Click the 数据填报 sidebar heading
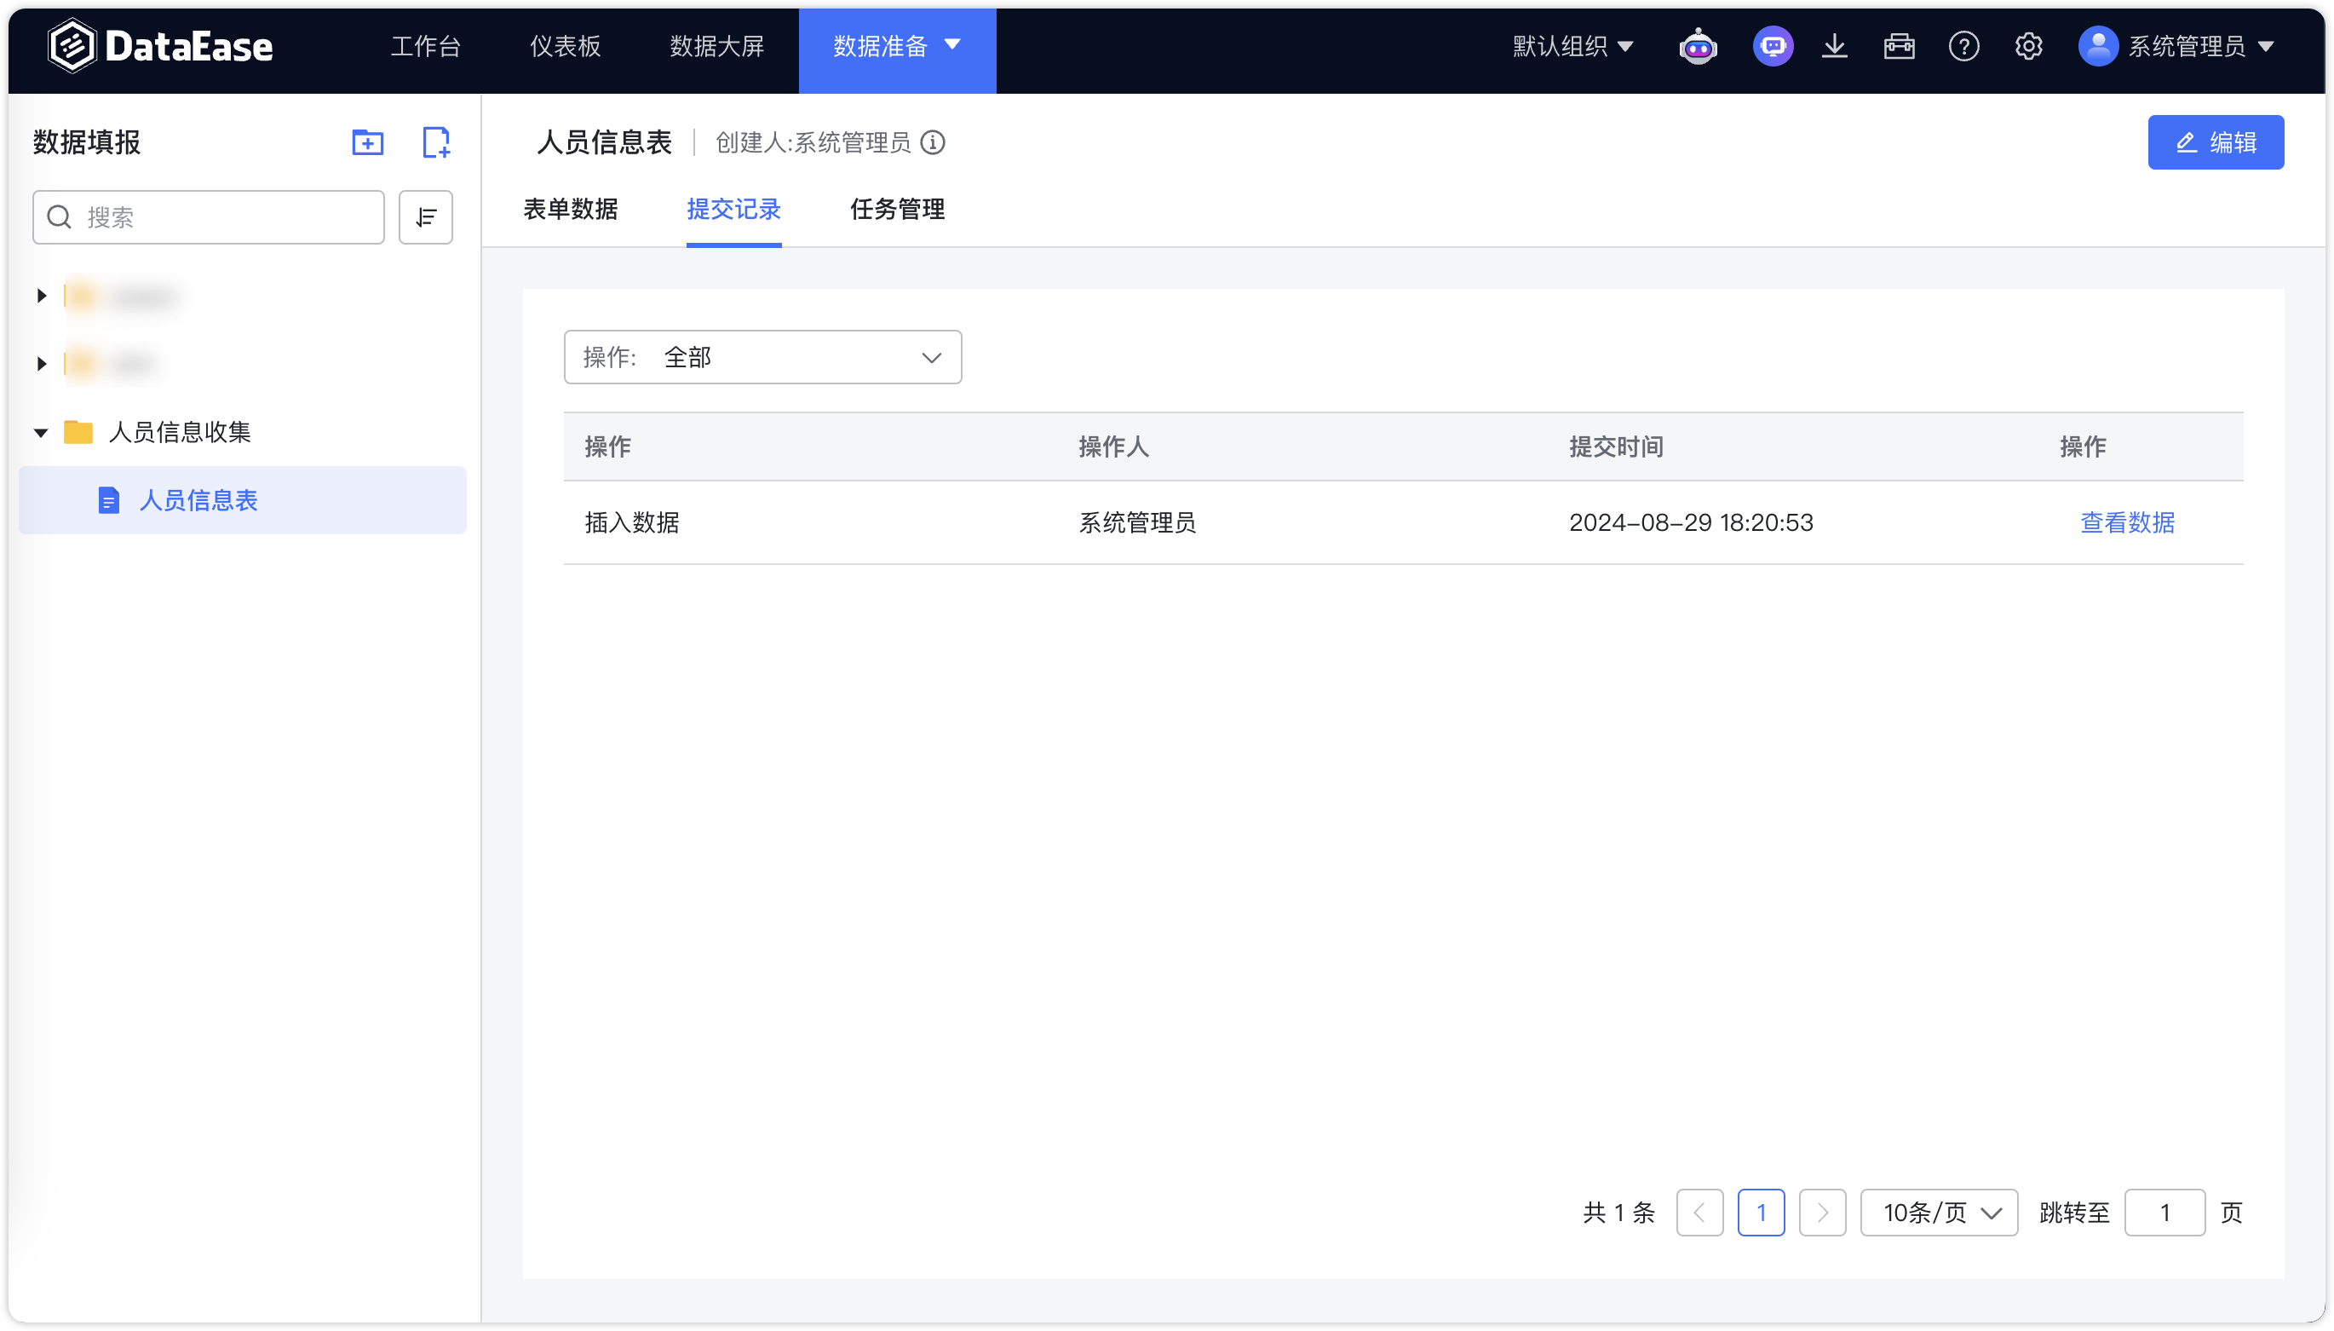The height and width of the screenshot is (1331, 2334). (x=87, y=141)
